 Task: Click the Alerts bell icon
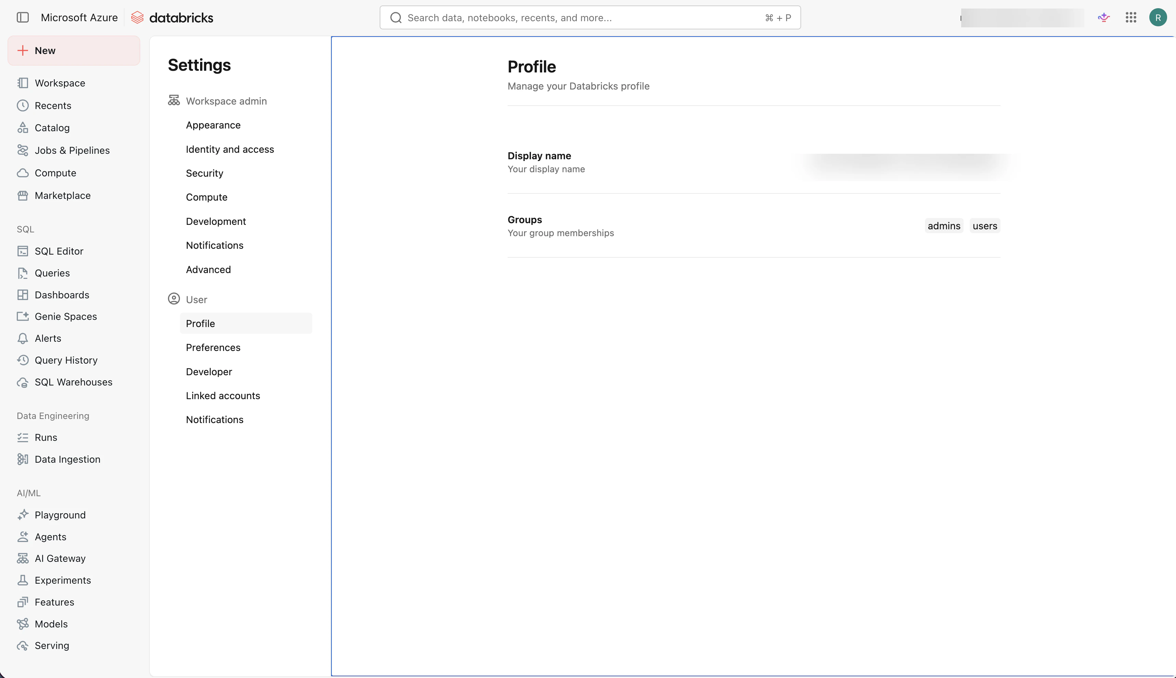(x=22, y=338)
